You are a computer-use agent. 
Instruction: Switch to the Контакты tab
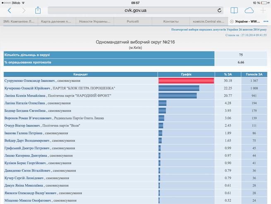(x=171, y=21)
